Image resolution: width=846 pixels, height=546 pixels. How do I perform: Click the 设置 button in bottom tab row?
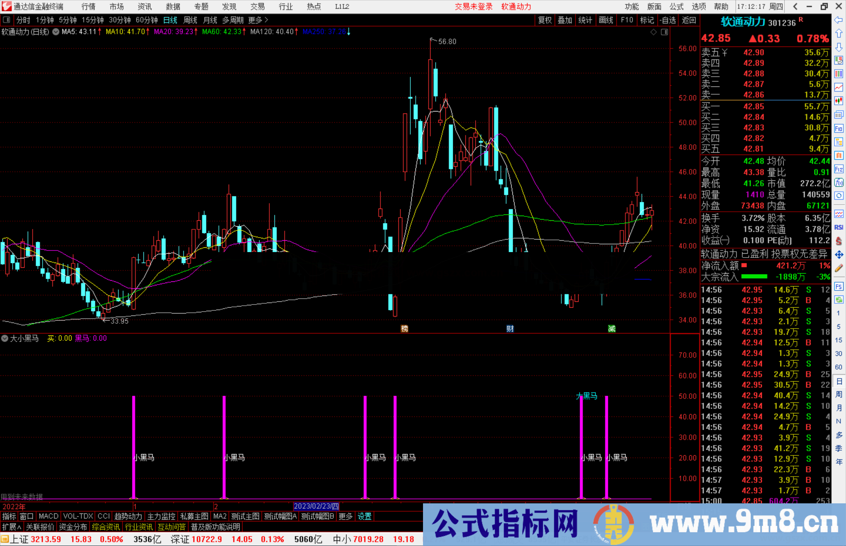(x=364, y=516)
